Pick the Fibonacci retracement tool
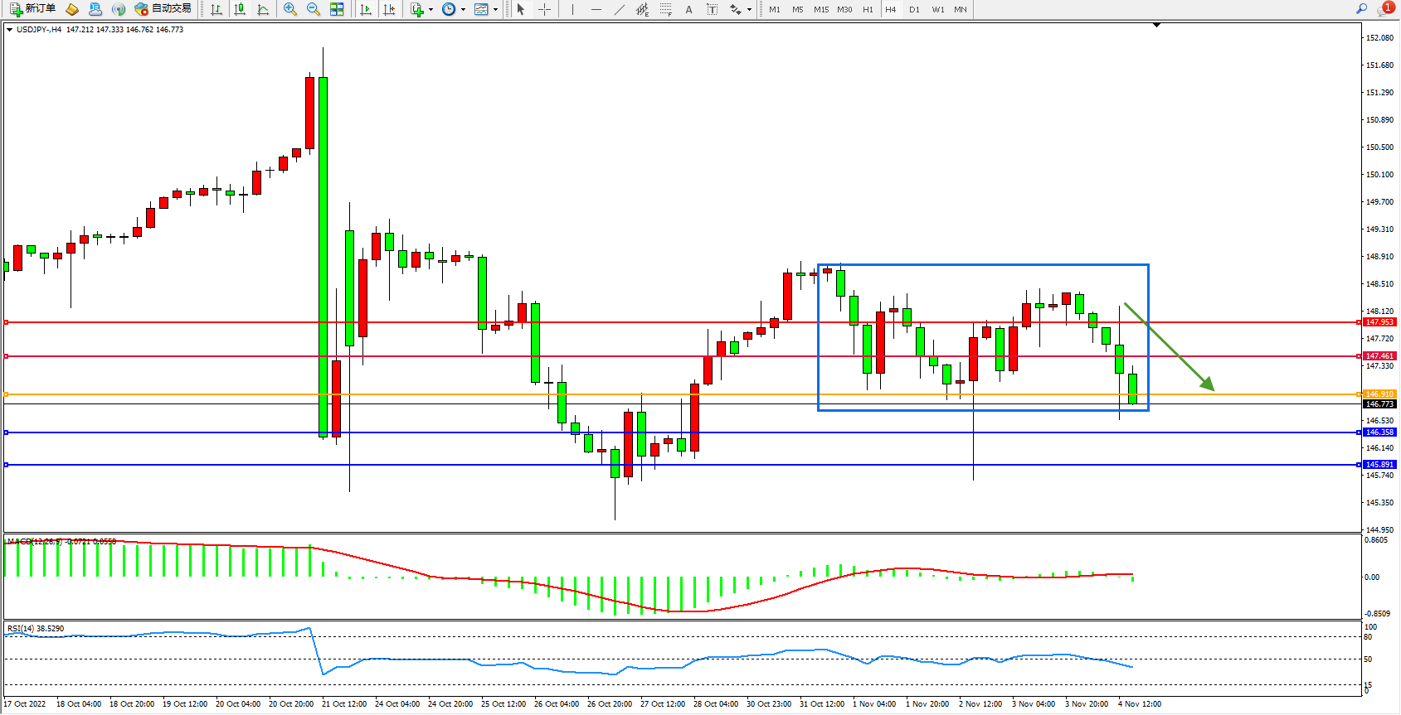Image resolution: width=1401 pixels, height=715 pixels. (665, 9)
